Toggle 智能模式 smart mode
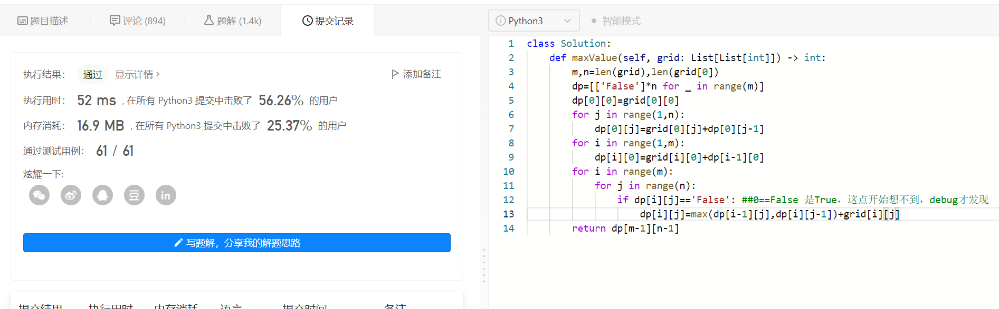The height and width of the screenshot is (309, 999). click(x=615, y=21)
